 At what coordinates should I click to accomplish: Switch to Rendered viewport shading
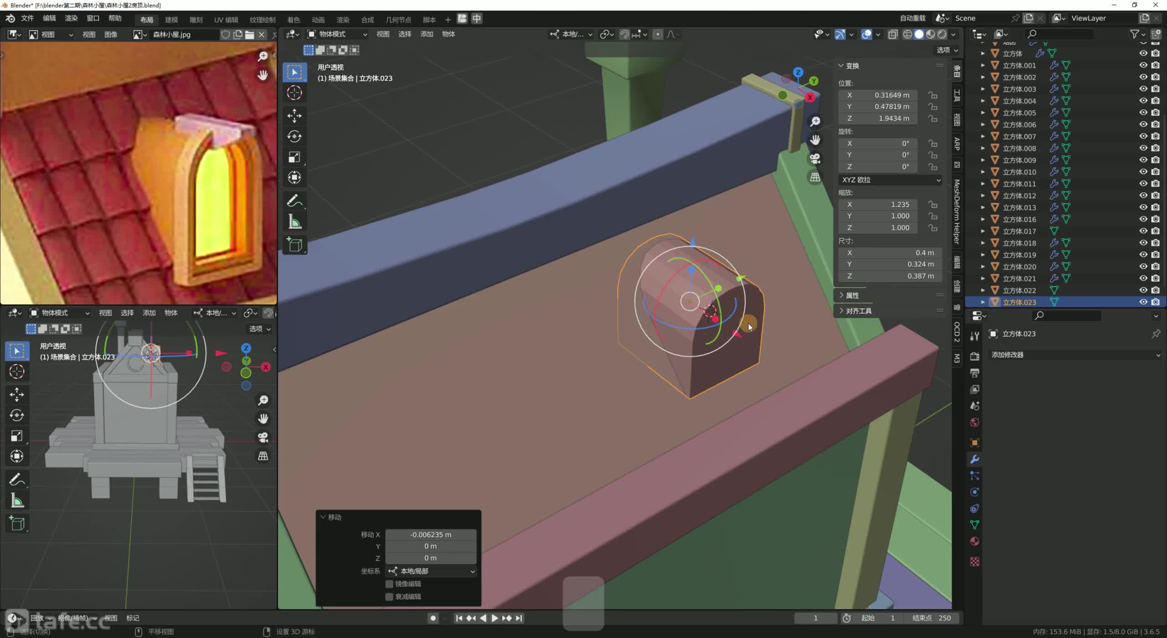coord(942,34)
